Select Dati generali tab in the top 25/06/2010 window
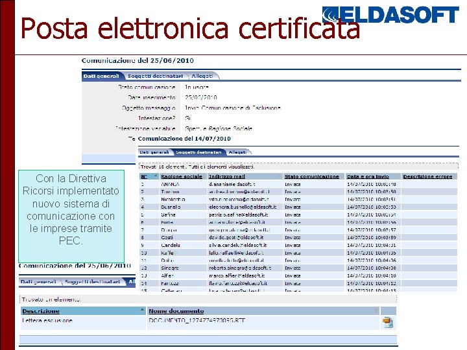Image resolution: width=467 pixels, height=350 pixels. coord(101,76)
